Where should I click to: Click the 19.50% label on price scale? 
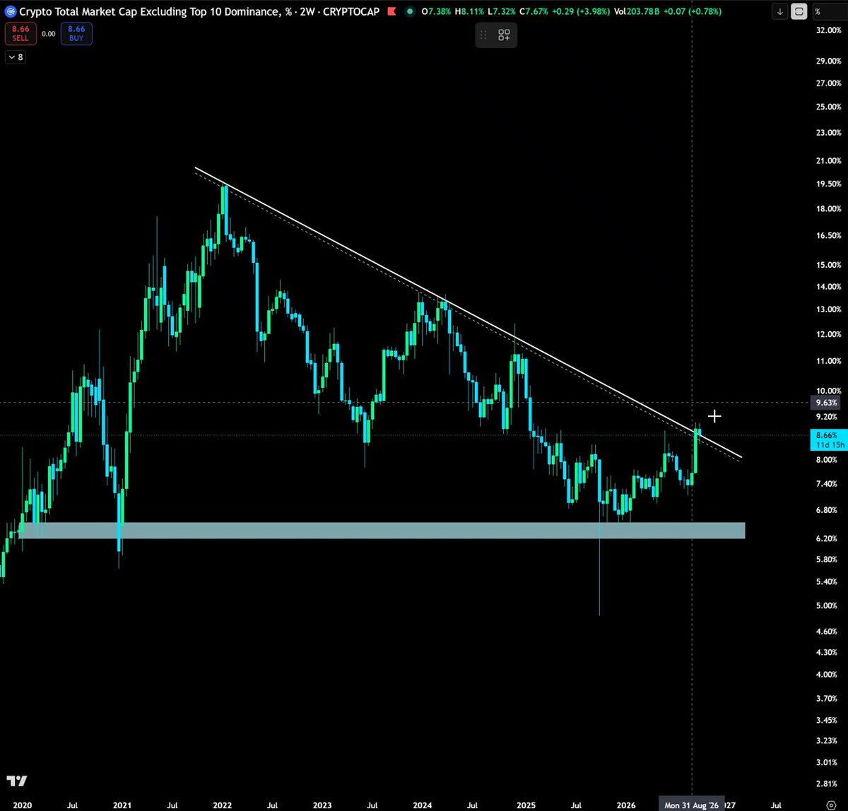pos(828,184)
